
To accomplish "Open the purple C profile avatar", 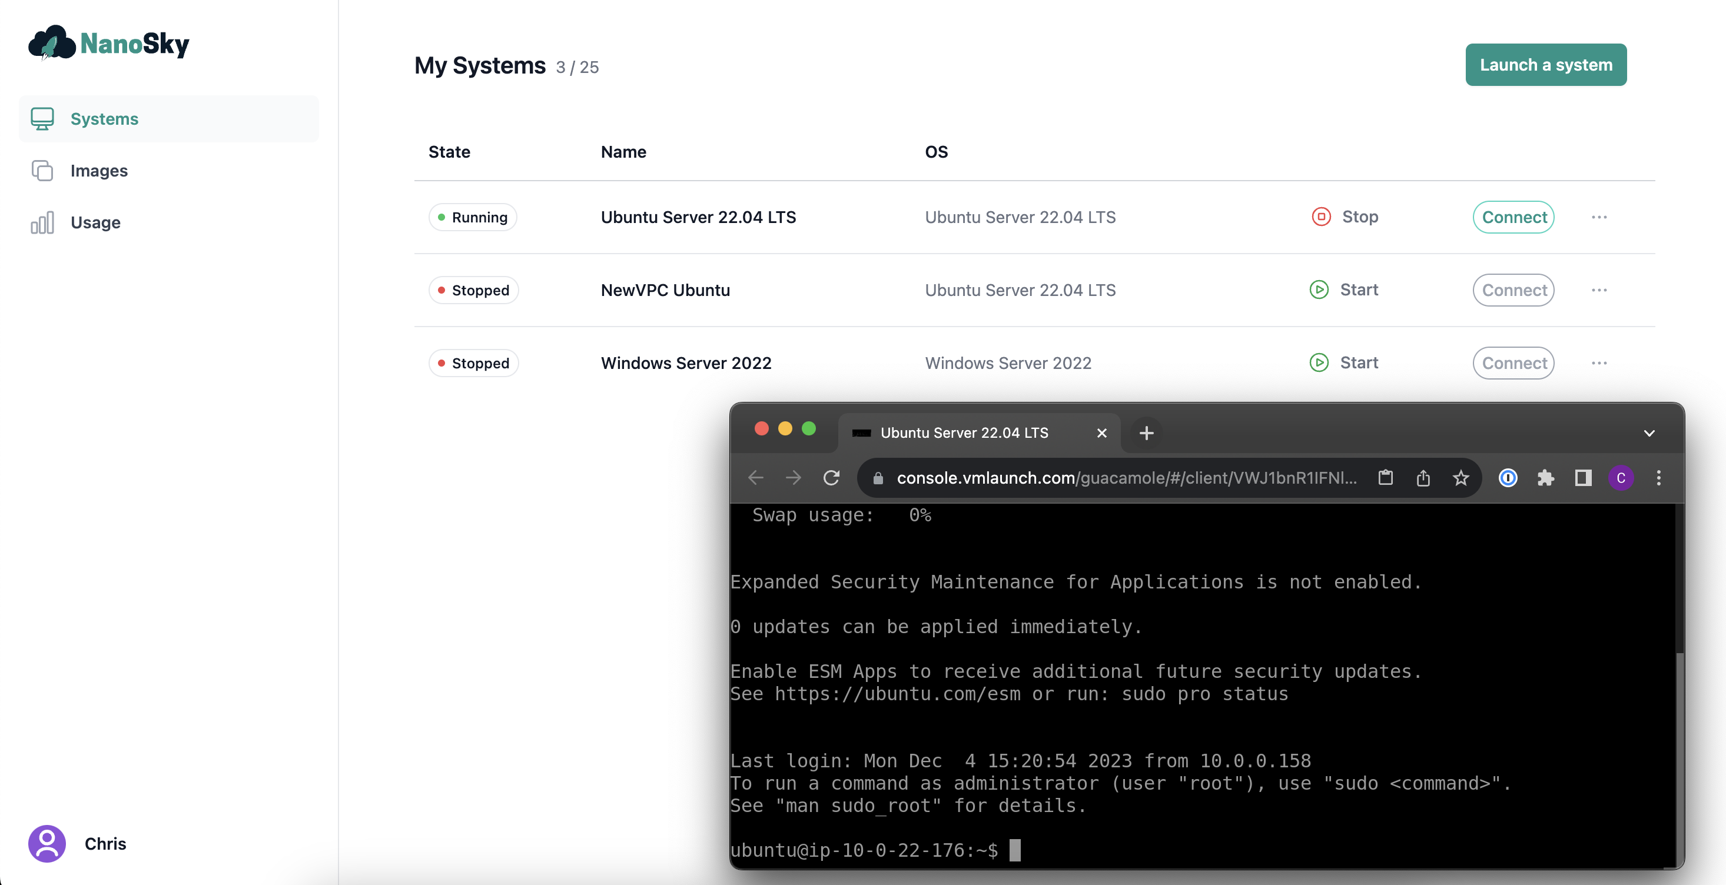I will [1621, 478].
